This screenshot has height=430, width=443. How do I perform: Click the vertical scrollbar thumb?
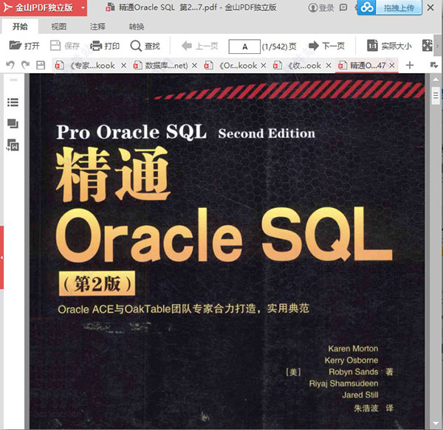(436, 96)
